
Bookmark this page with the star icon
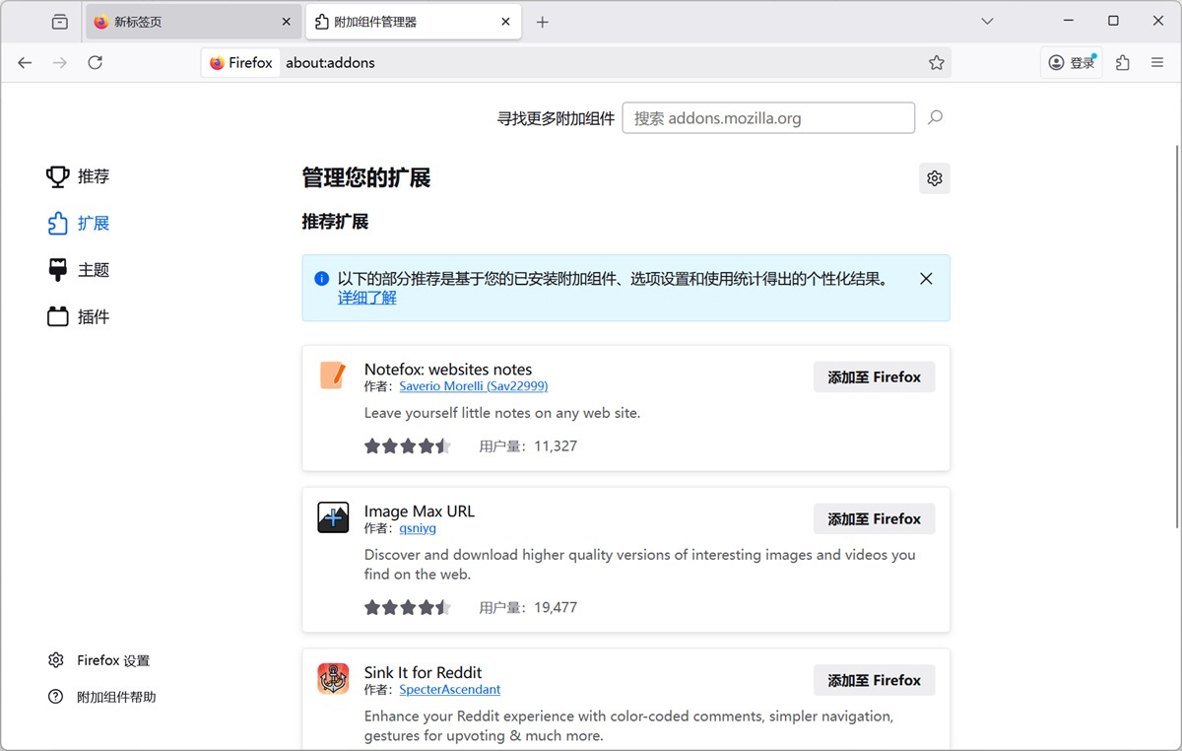(x=936, y=62)
